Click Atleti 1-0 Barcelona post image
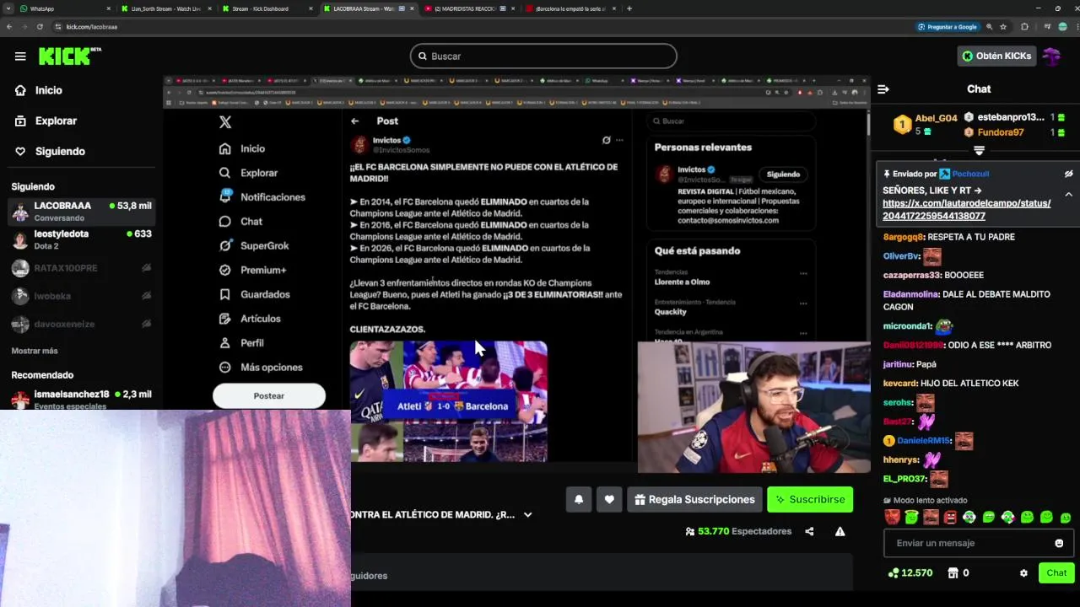 coord(449,401)
